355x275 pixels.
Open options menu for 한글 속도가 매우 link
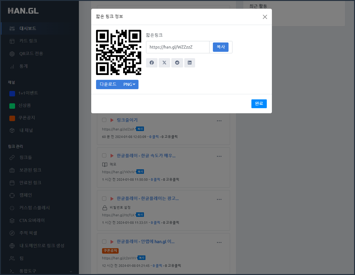tap(219, 156)
